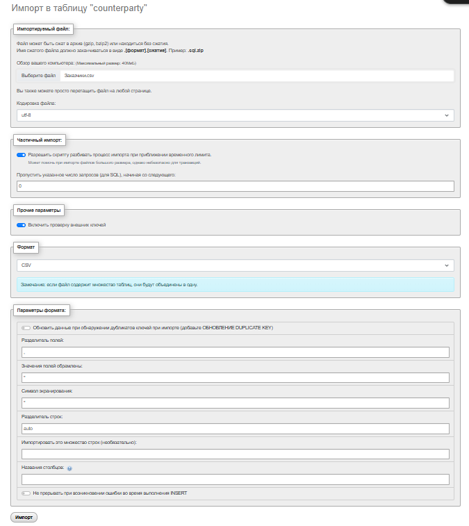Click the 'Выберите файл' button
This screenshot has width=469, height=526.
click(38, 76)
